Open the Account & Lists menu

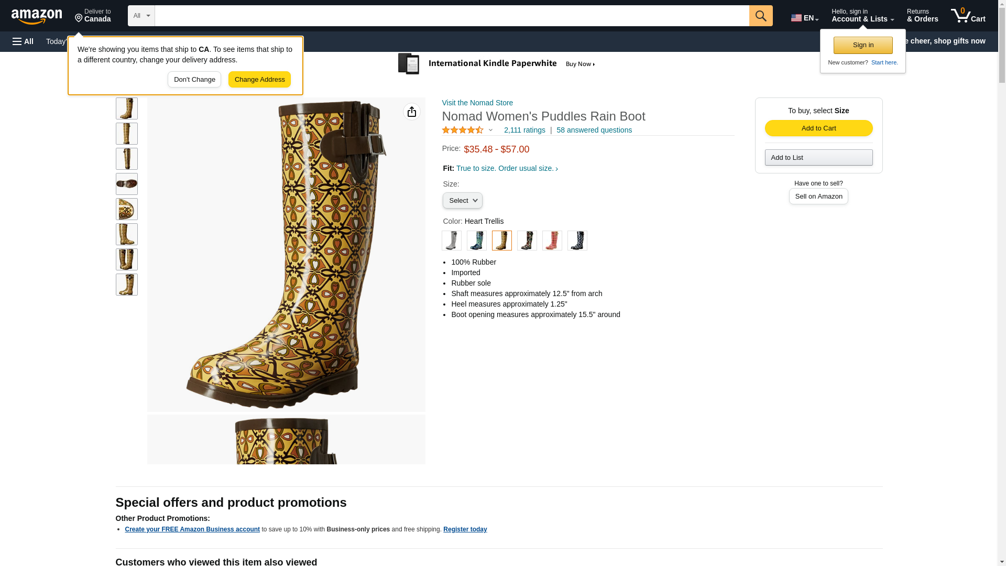862,16
